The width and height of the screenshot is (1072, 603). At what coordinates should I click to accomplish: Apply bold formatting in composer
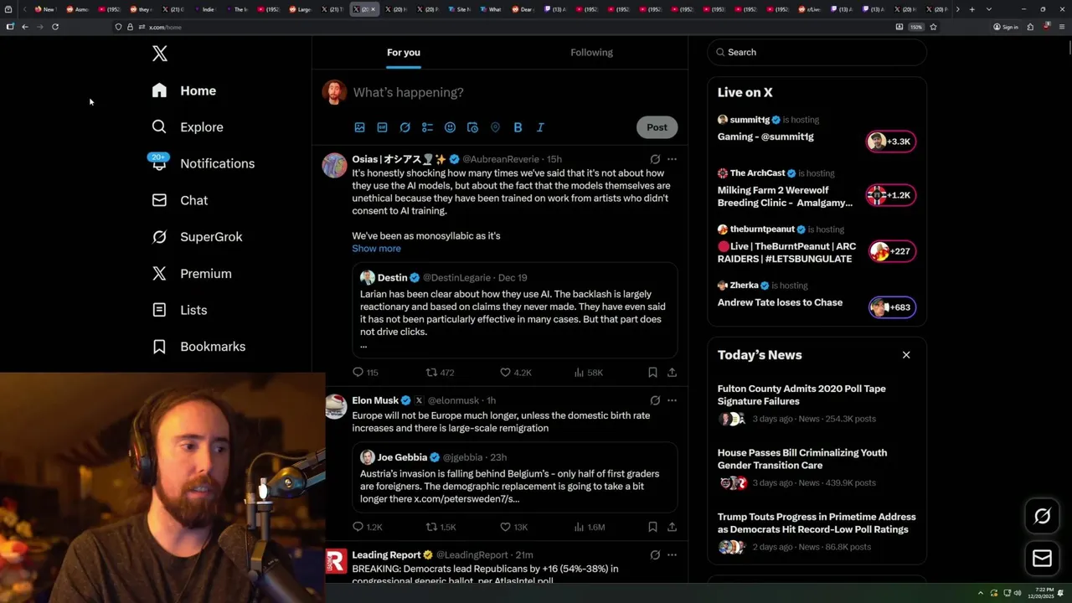518,127
